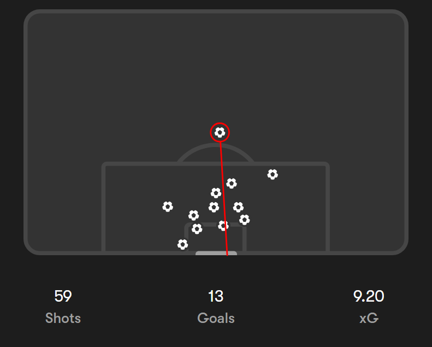Viewport: 432px width, 347px height.
Task: Click the lower of two stacked balls left of the line
Action: point(214,207)
